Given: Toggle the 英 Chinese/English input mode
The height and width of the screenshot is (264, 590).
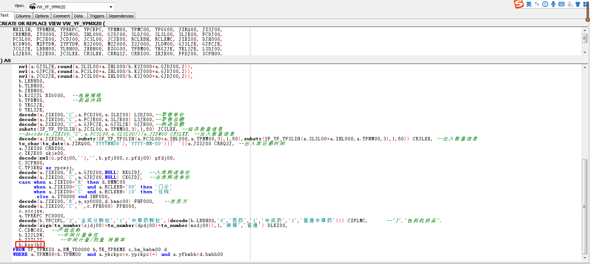Looking at the screenshot, I should click(529, 4).
